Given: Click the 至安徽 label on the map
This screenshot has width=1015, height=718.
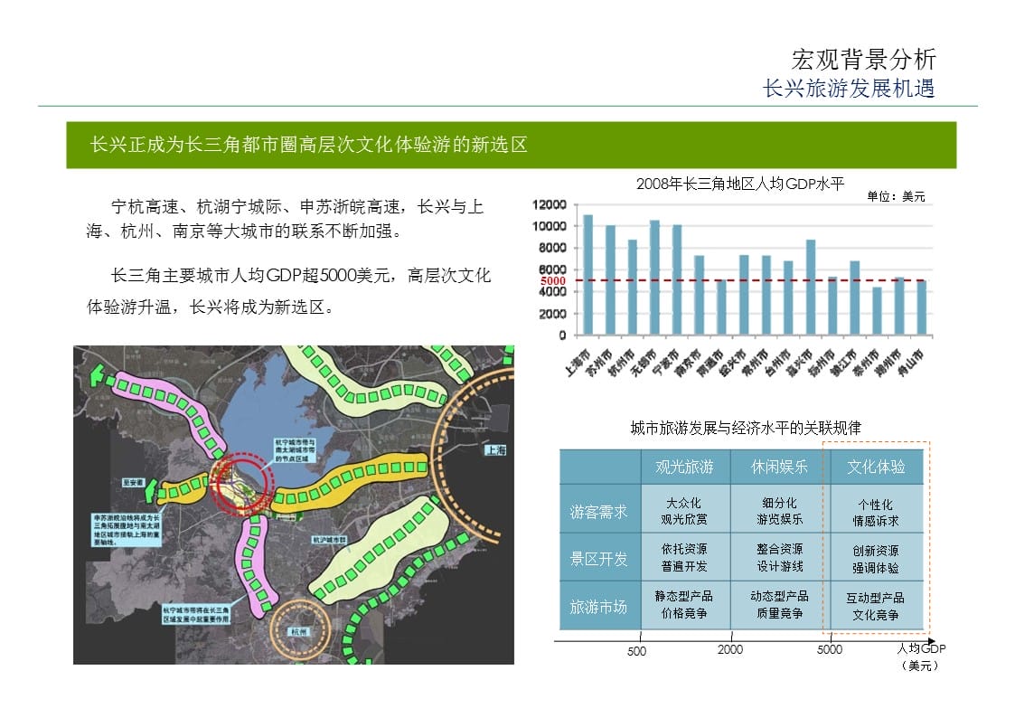Looking at the screenshot, I should (x=134, y=482).
